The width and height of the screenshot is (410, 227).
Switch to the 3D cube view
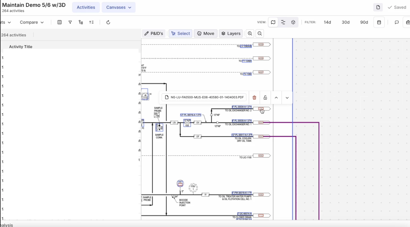pyautogui.click(x=293, y=22)
